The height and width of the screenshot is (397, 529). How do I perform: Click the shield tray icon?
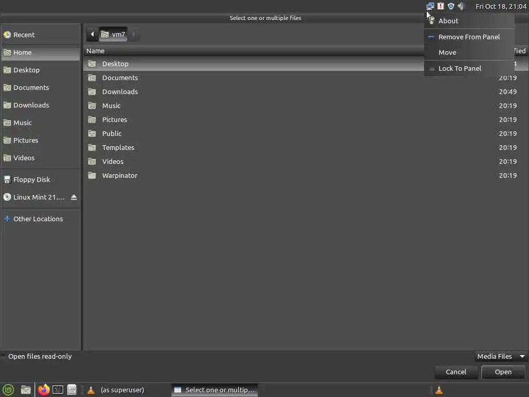pyautogui.click(x=450, y=6)
